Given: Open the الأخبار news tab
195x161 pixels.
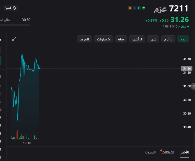Looking at the screenshot, I should (185, 152).
